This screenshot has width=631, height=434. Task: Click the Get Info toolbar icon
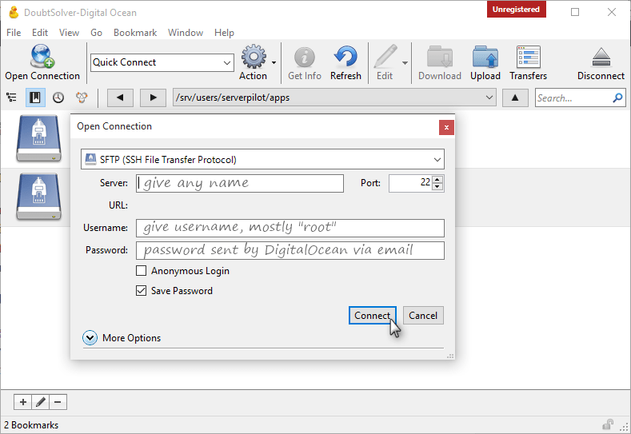pos(304,57)
